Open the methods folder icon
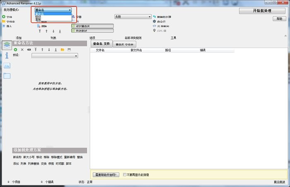 point(62,49)
